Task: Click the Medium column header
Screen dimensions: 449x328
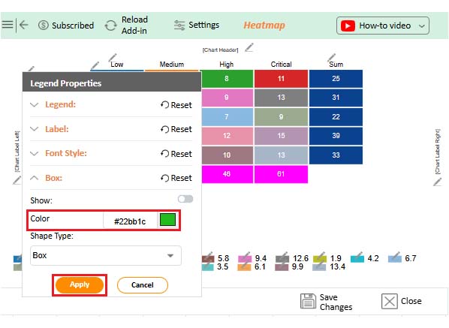Action: (x=172, y=64)
